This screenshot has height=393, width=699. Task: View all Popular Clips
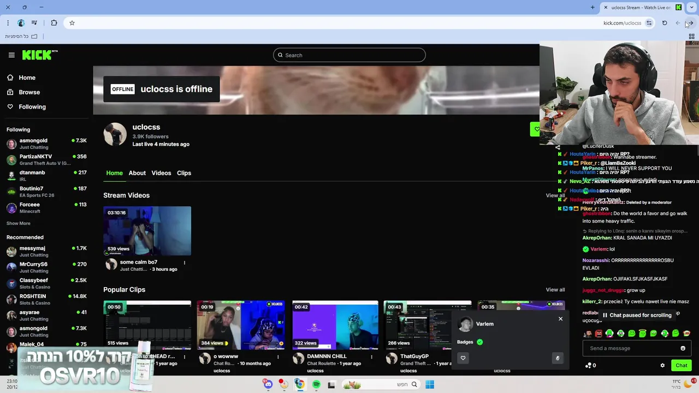555,290
